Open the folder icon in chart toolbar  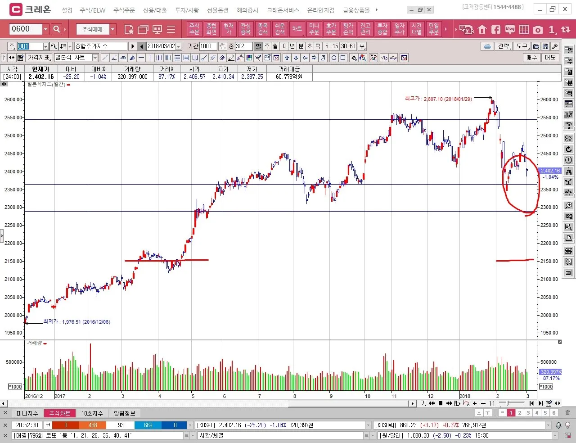536,46
